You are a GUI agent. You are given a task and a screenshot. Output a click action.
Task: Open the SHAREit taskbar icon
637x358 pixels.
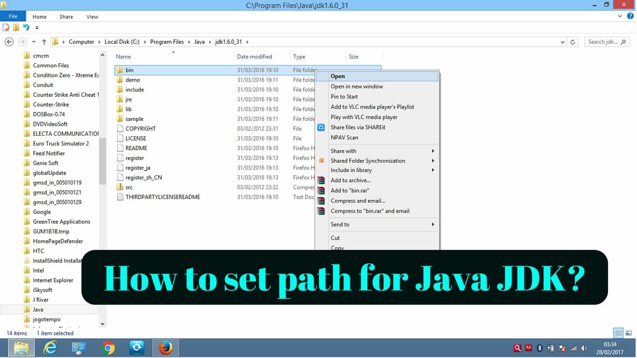click(x=137, y=348)
